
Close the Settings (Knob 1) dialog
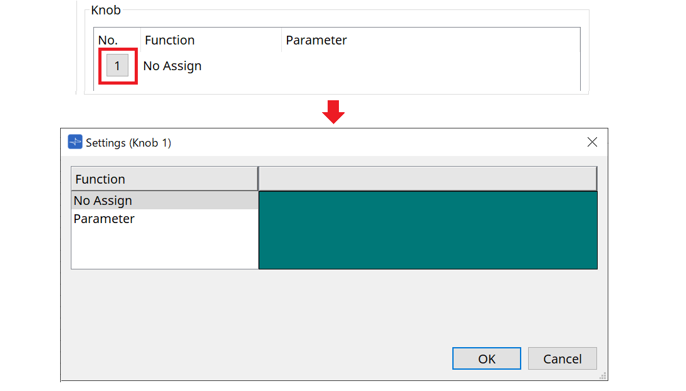click(x=592, y=142)
